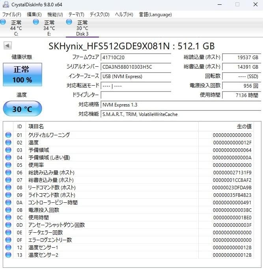Click status circle of ID 03 予備領域 row

(x=8, y=150)
